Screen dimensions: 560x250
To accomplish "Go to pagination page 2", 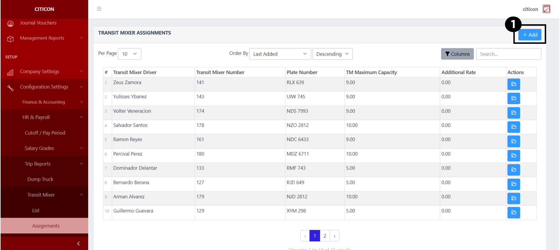I will click(x=325, y=236).
